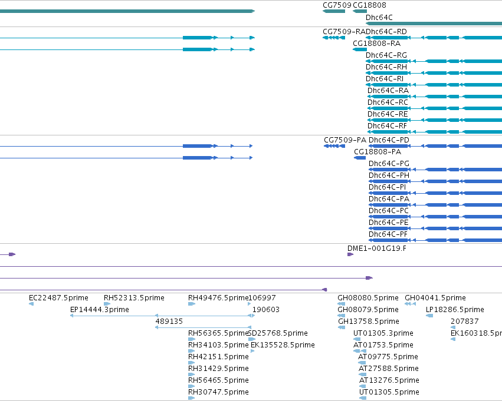Click the GH13758.5prime EST label
This screenshot has height=401, width=502.
369,322
